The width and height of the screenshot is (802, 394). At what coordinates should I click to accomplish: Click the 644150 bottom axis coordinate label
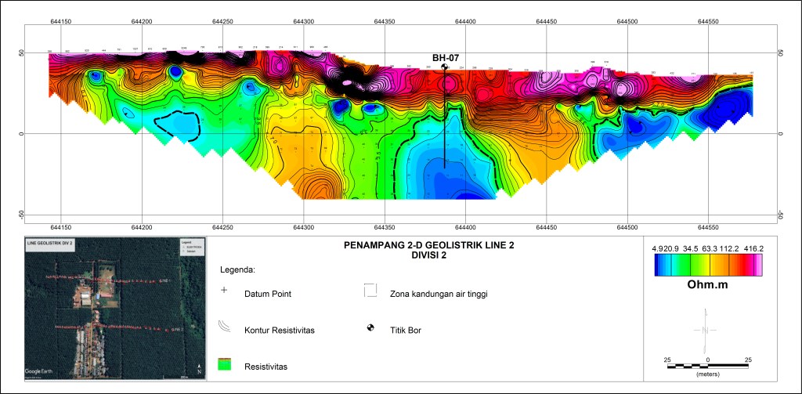click(x=60, y=227)
